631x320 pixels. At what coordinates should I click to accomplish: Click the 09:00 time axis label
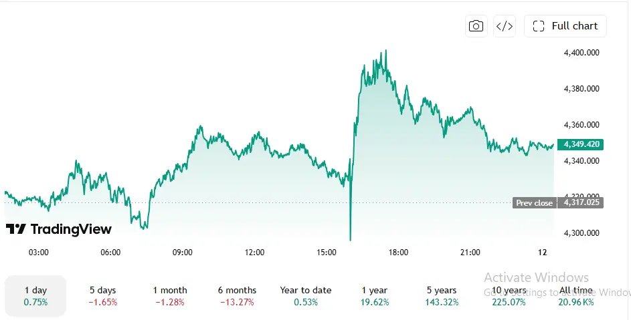182,253
